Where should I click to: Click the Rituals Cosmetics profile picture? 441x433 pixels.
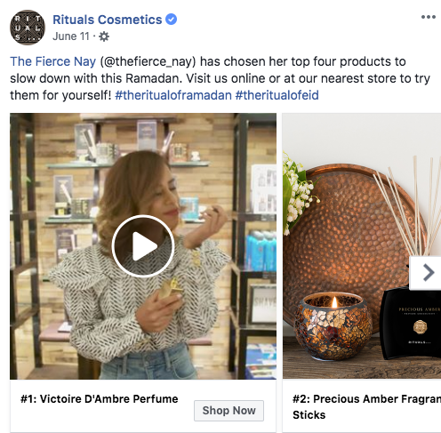[x=28, y=28]
